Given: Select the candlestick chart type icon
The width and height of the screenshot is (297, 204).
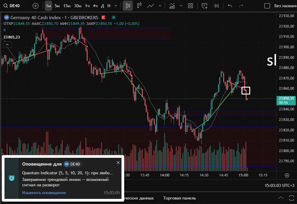Looking at the screenshot, I should click(128, 6).
